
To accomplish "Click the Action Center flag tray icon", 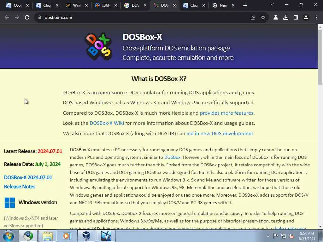I will click(x=276, y=236).
